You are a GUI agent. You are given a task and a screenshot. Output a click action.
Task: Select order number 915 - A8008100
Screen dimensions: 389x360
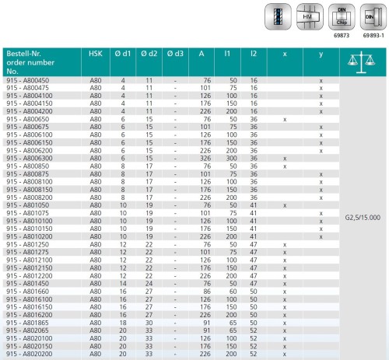click(x=30, y=182)
